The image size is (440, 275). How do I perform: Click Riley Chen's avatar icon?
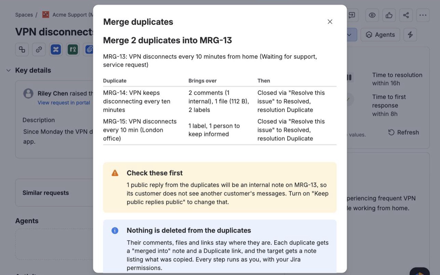point(28,93)
